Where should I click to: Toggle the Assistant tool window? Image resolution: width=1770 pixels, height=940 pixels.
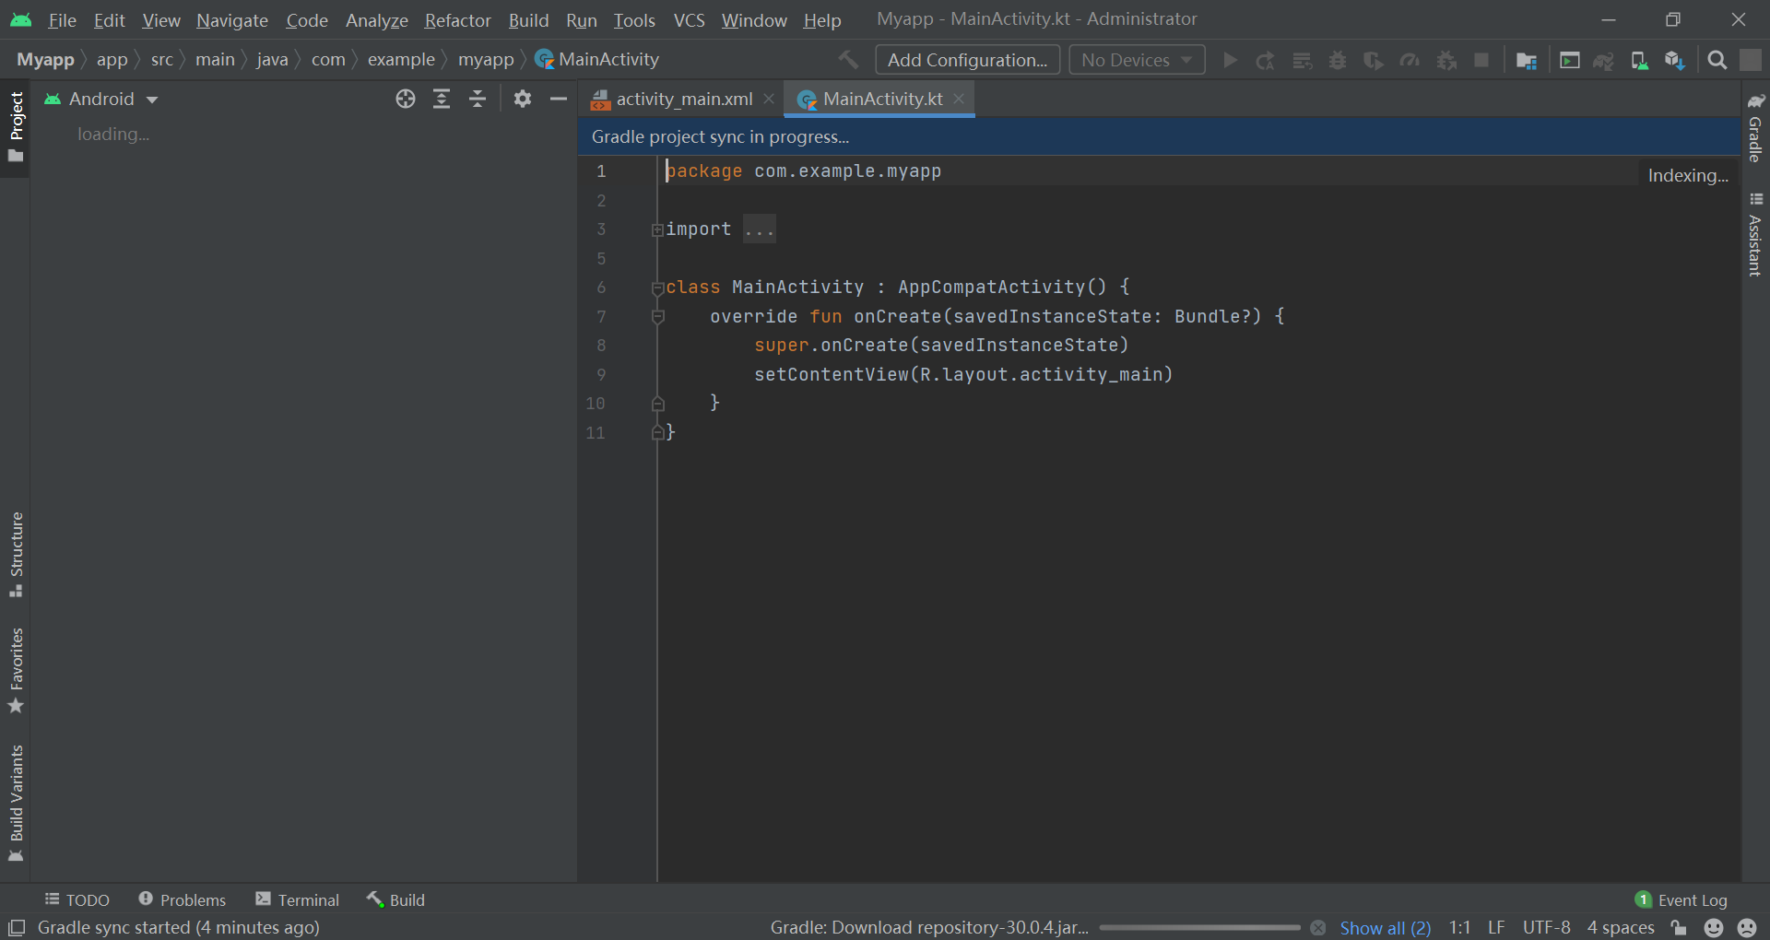(1755, 234)
